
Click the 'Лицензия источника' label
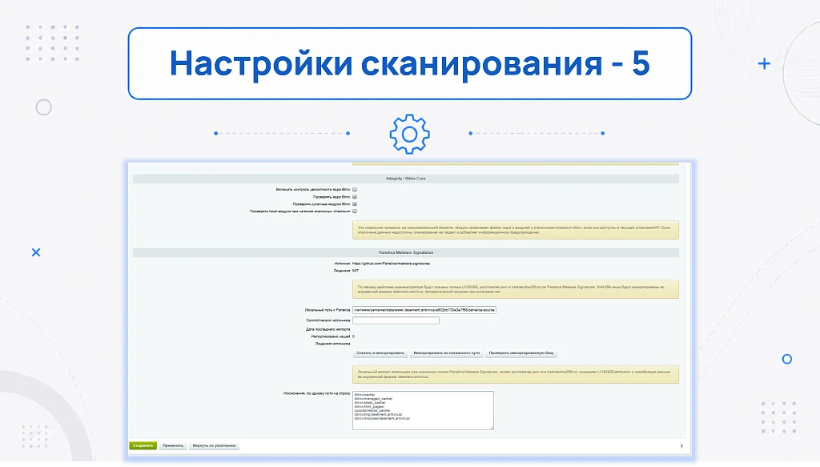point(332,344)
